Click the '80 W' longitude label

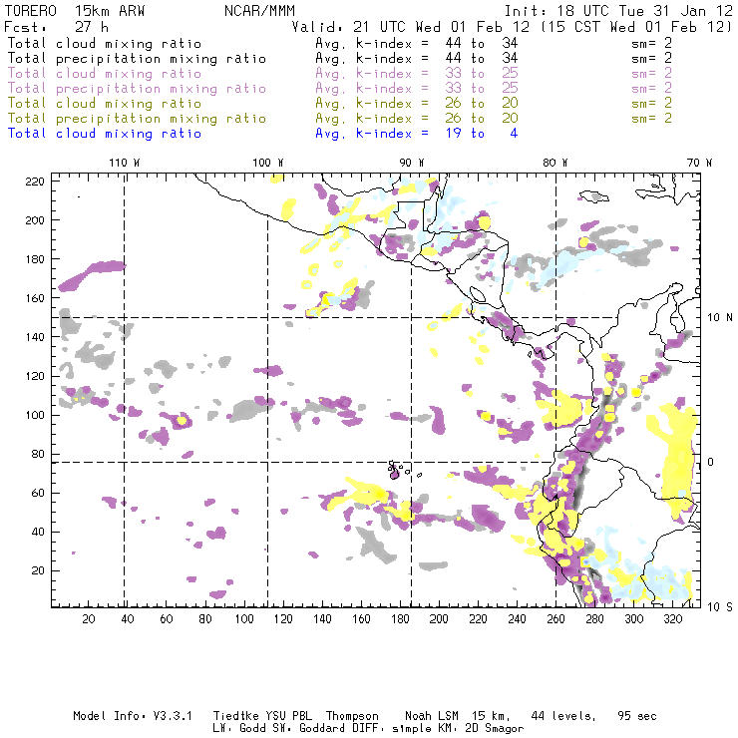point(555,163)
